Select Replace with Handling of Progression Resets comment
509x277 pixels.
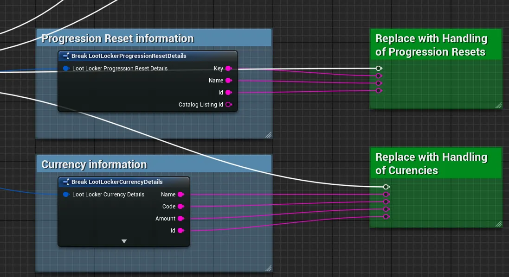436,45
